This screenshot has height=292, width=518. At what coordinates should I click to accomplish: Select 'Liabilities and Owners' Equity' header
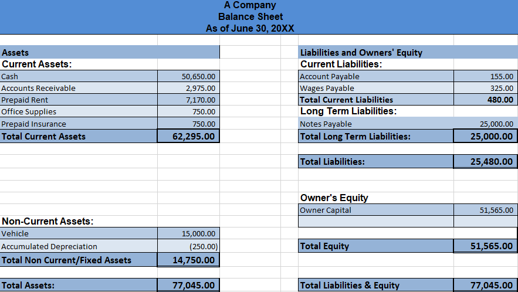(408, 52)
